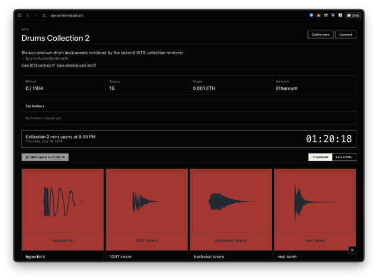Click the external link icon beside BITS contract
This screenshot has width=378, height=280.
53,65
